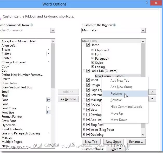Select the Macros command
163x153 pixels.
(x=7, y=137)
